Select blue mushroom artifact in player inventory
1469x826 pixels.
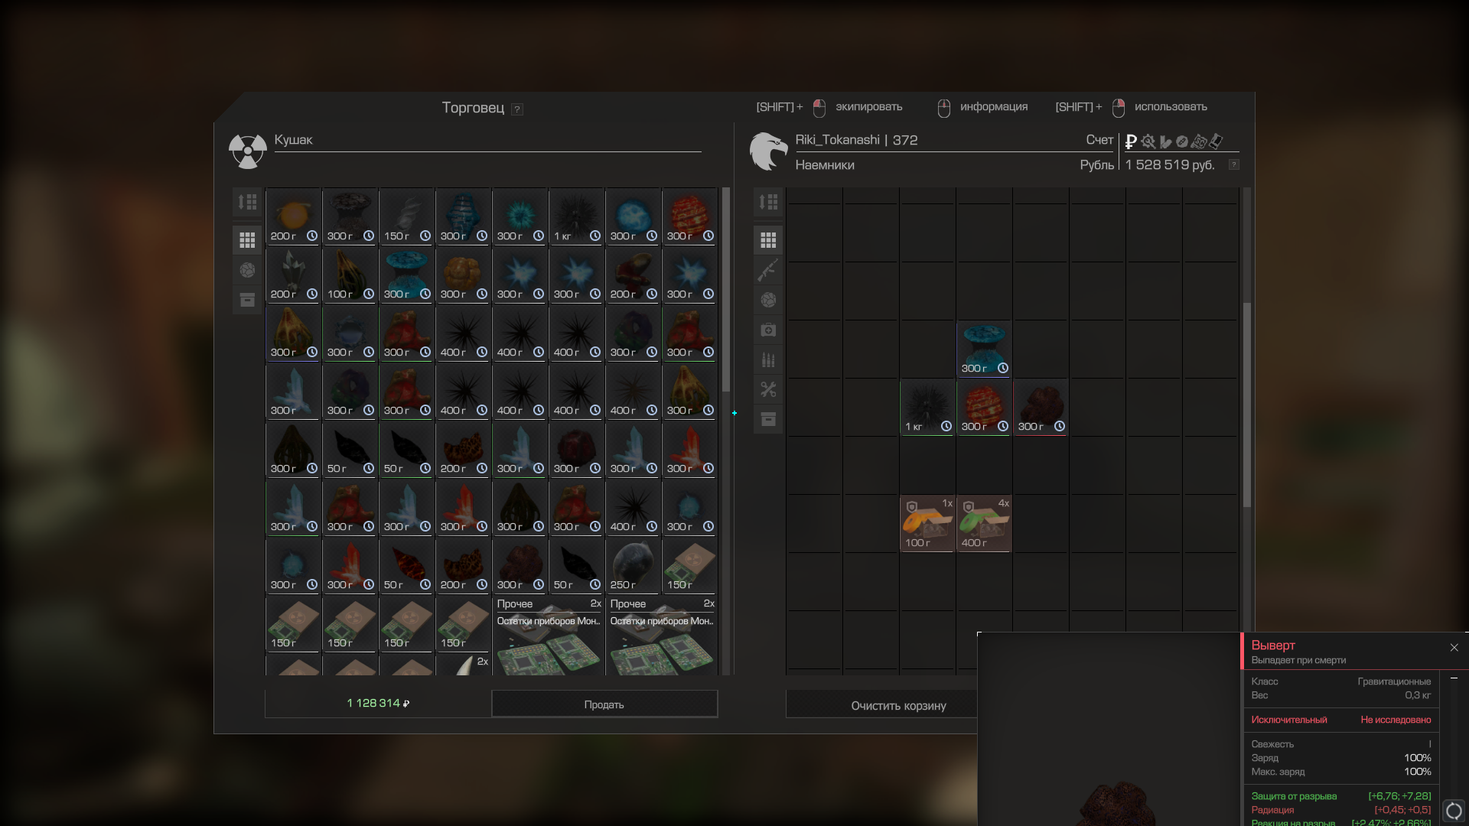984,350
